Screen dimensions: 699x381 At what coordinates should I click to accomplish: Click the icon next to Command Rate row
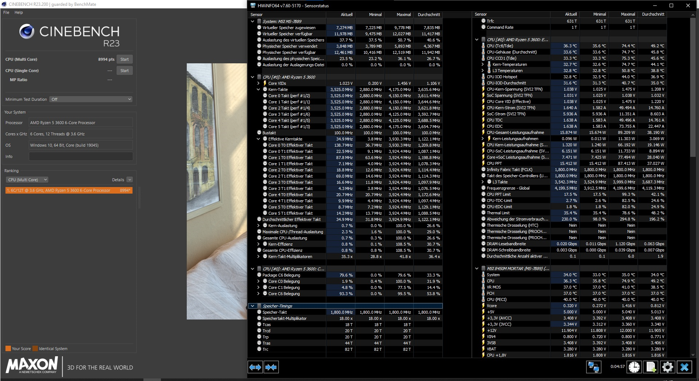[483, 27]
